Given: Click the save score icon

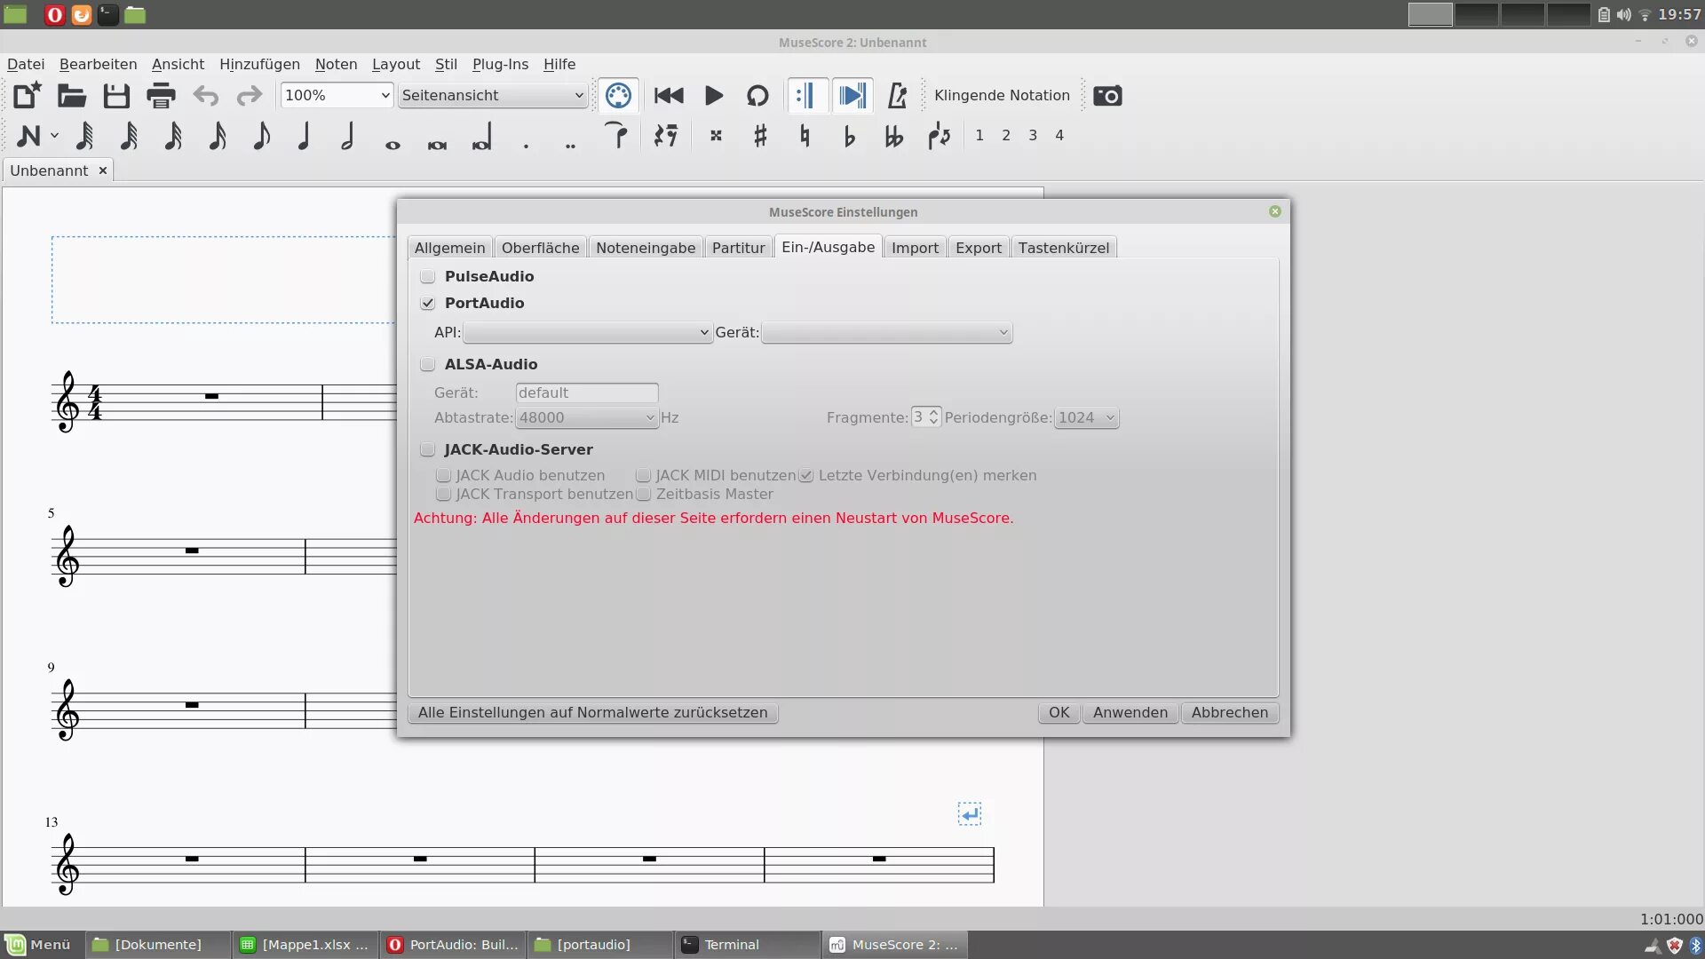Looking at the screenshot, I should pos(116,95).
